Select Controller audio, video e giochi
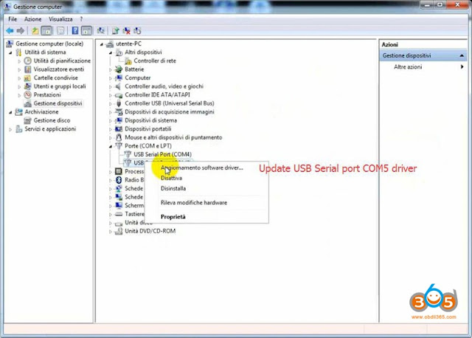The height and width of the screenshot is (338, 472). tap(164, 86)
